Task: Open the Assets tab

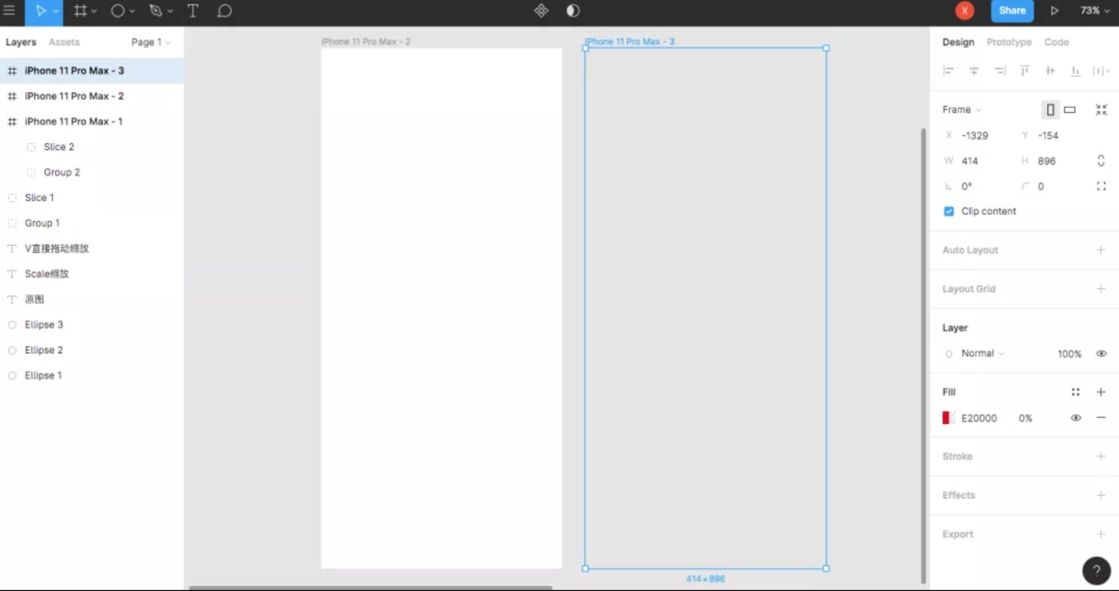Action: click(x=64, y=42)
